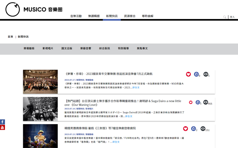Click the 151 views eye icon
This screenshot has height=148, width=238.
coord(203,129)
